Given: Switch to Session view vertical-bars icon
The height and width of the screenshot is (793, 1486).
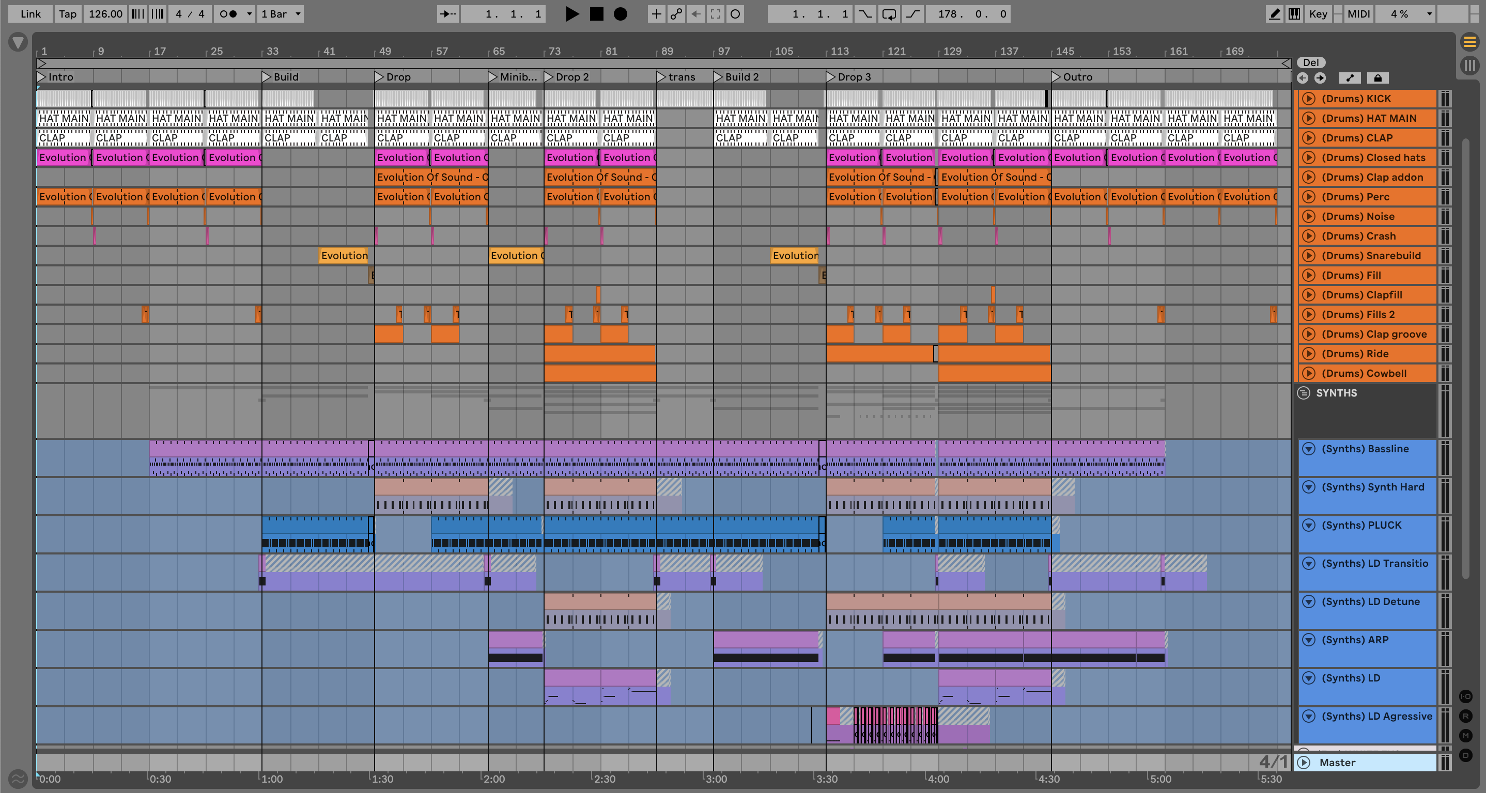Looking at the screenshot, I should tap(1469, 65).
